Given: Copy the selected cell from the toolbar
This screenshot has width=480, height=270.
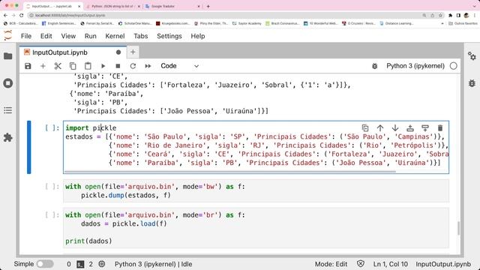Looking at the screenshot, I should (x=73, y=66).
